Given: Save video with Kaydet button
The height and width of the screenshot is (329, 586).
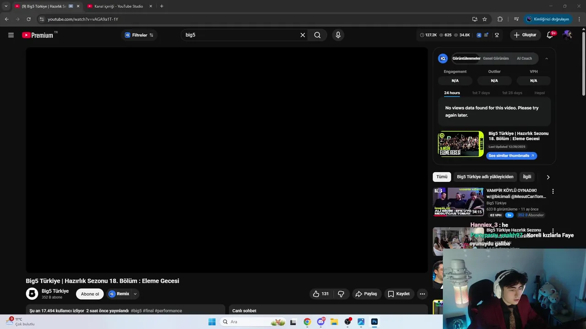Looking at the screenshot, I should coord(399,294).
